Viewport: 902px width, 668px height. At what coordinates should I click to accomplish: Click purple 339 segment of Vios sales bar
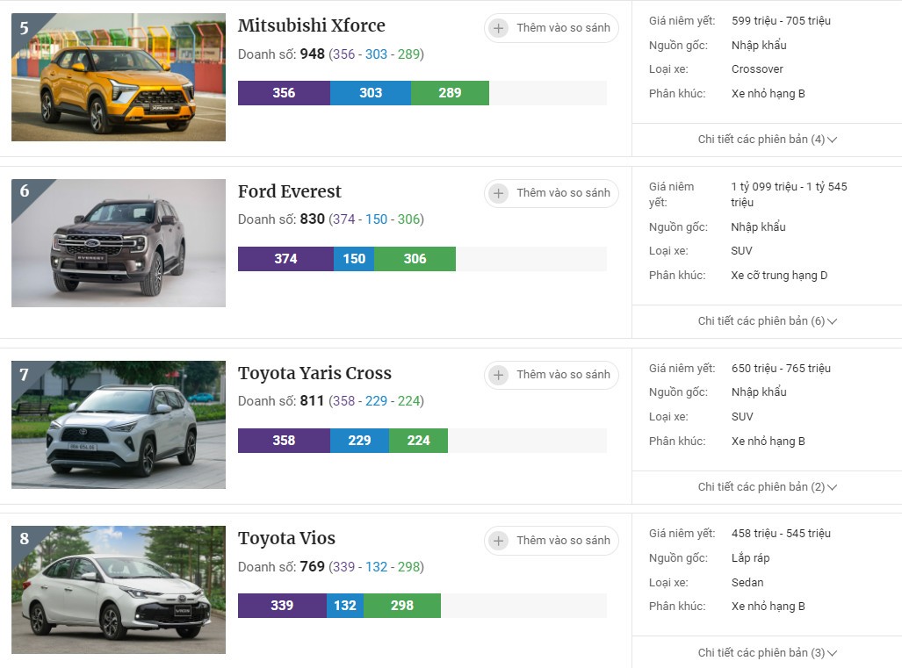coord(283,606)
